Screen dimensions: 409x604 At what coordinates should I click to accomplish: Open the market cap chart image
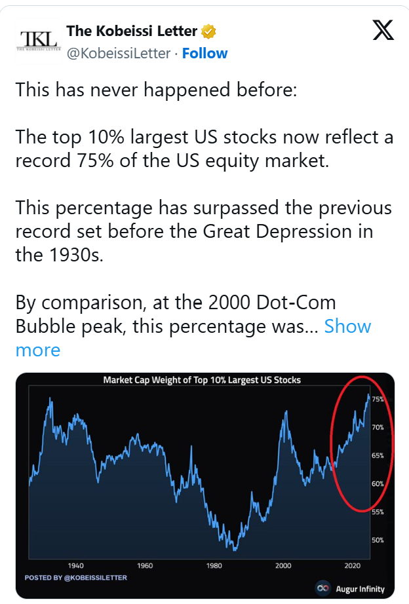205,485
